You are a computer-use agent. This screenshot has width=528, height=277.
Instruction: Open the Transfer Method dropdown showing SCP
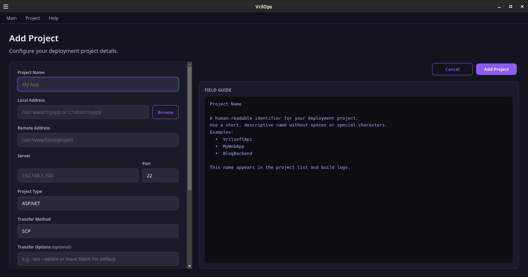click(x=98, y=231)
